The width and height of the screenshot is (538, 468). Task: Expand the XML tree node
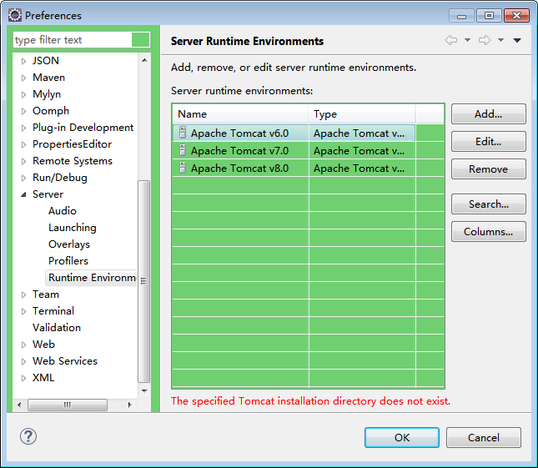tap(23, 378)
